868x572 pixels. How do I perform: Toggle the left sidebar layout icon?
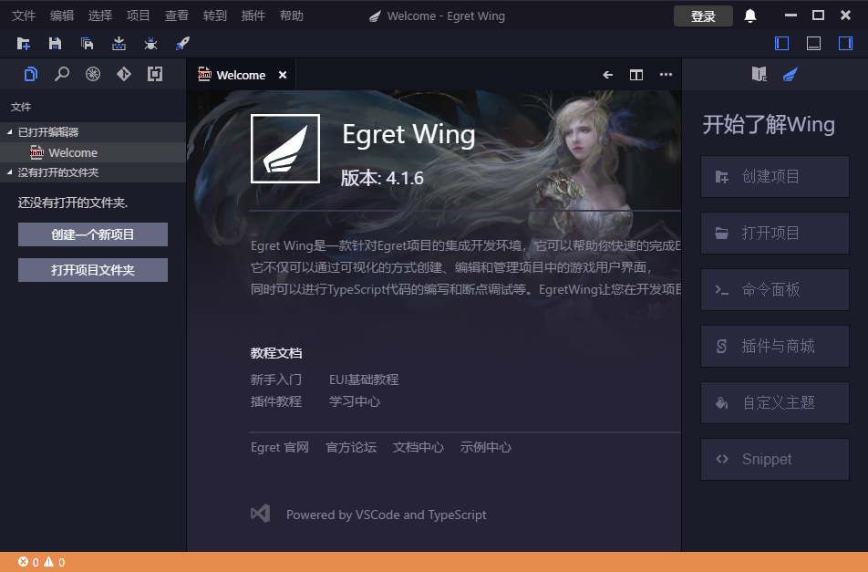coord(781,43)
